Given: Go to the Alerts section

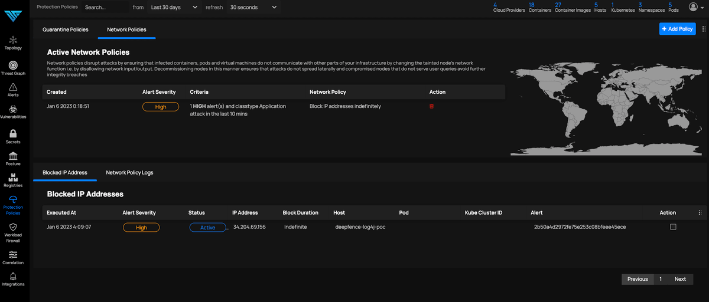Looking at the screenshot, I should [x=13, y=90].
